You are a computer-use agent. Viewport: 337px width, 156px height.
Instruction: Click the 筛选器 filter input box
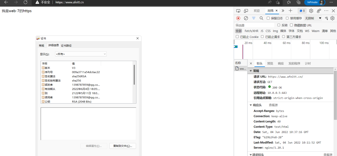pyautogui.click(x=254, y=25)
